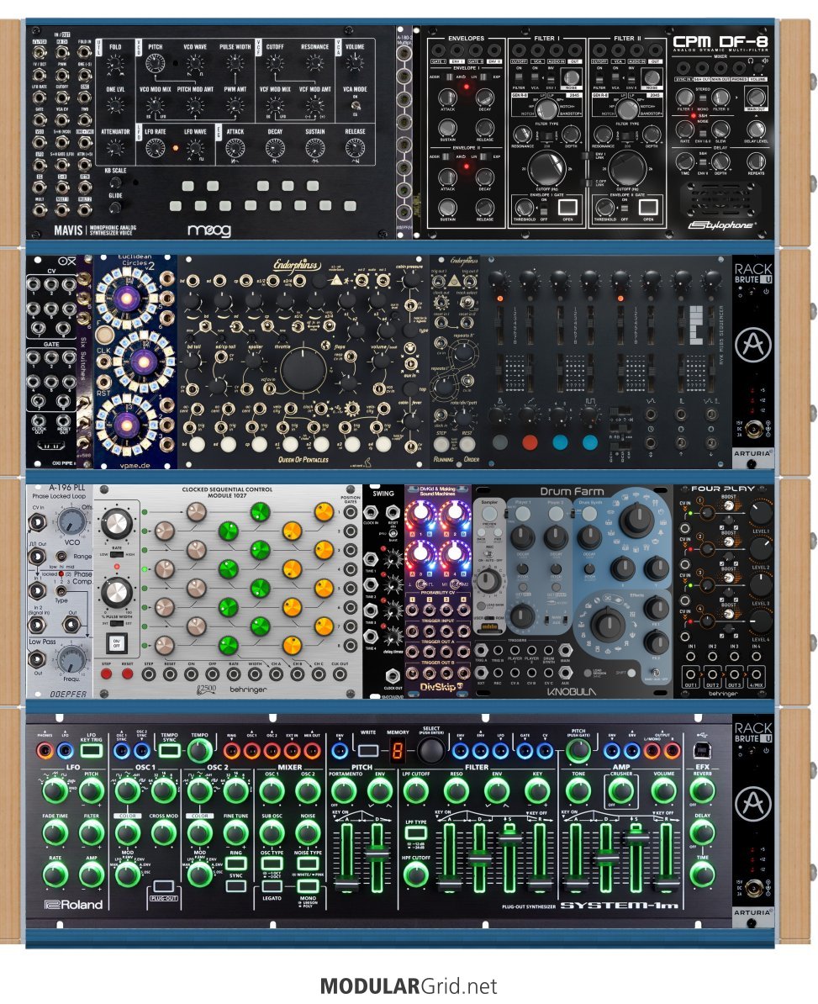Select the OXI Pipe module
The width and height of the screenshot is (818, 1004).
tap(51, 362)
